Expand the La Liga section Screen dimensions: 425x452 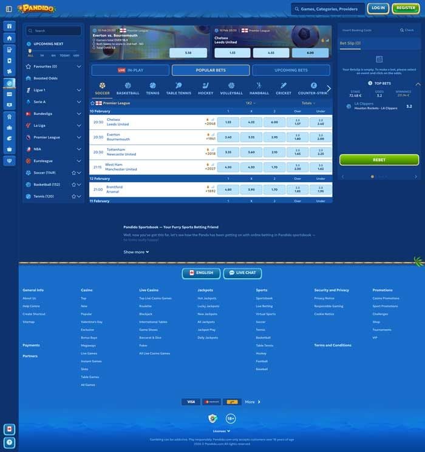point(79,125)
